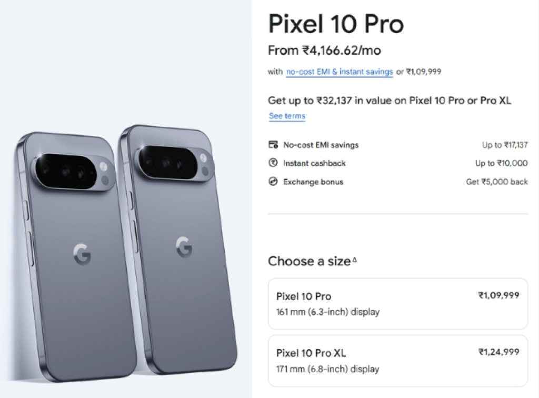
Task: Click the From ₹4,166.62/mo monthly price
Action: pos(324,51)
